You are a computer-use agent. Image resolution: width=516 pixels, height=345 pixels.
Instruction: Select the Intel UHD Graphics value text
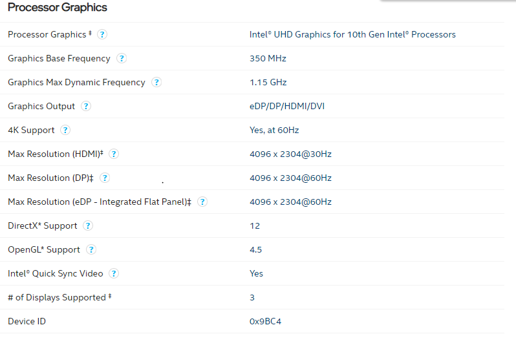coord(352,35)
